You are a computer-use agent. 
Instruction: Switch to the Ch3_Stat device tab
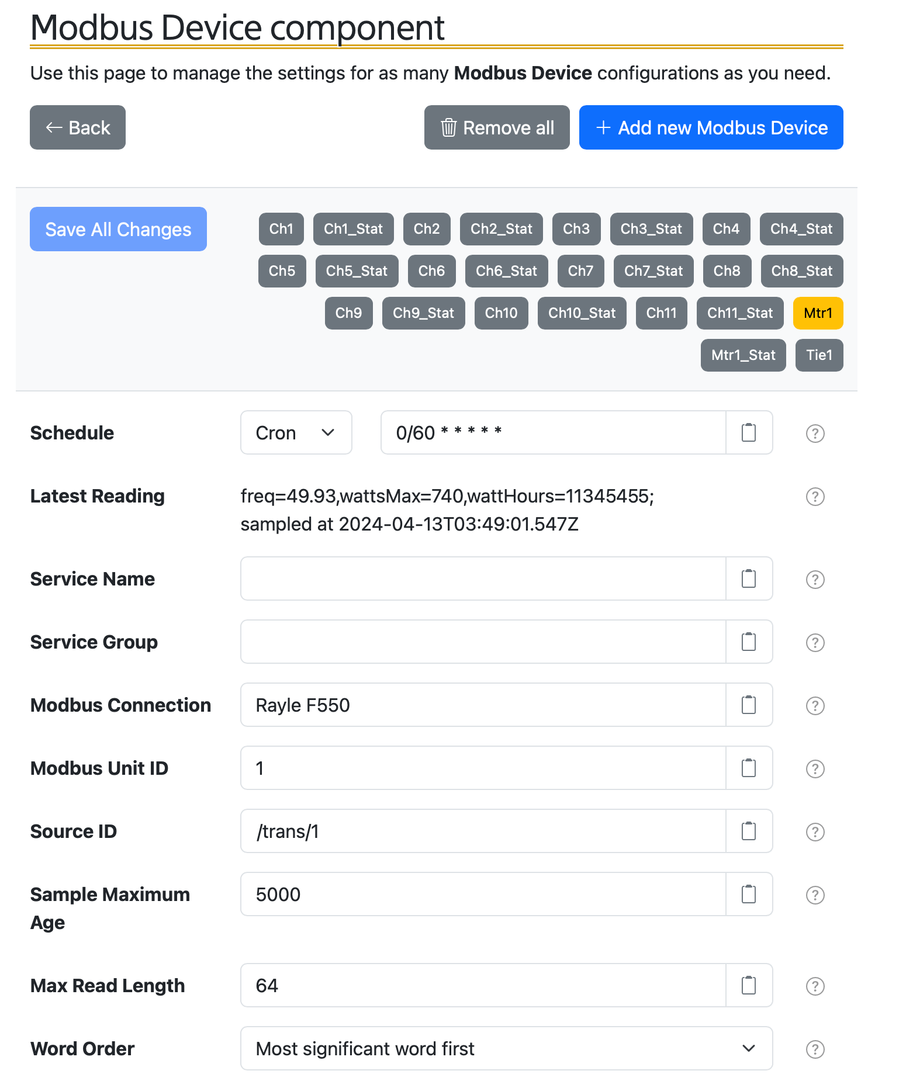pyautogui.click(x=651, y=229)
